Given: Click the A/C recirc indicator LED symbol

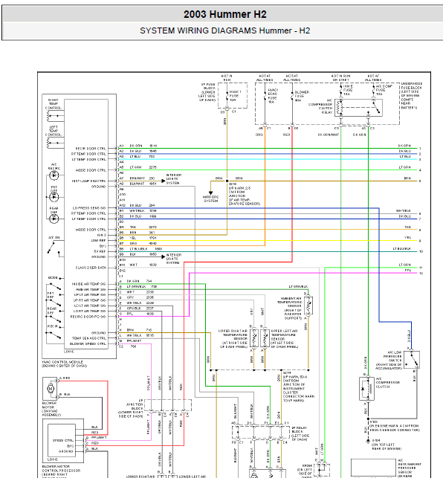Looking at the screenshot, I should pyautogui.click(x=54, y=175).
